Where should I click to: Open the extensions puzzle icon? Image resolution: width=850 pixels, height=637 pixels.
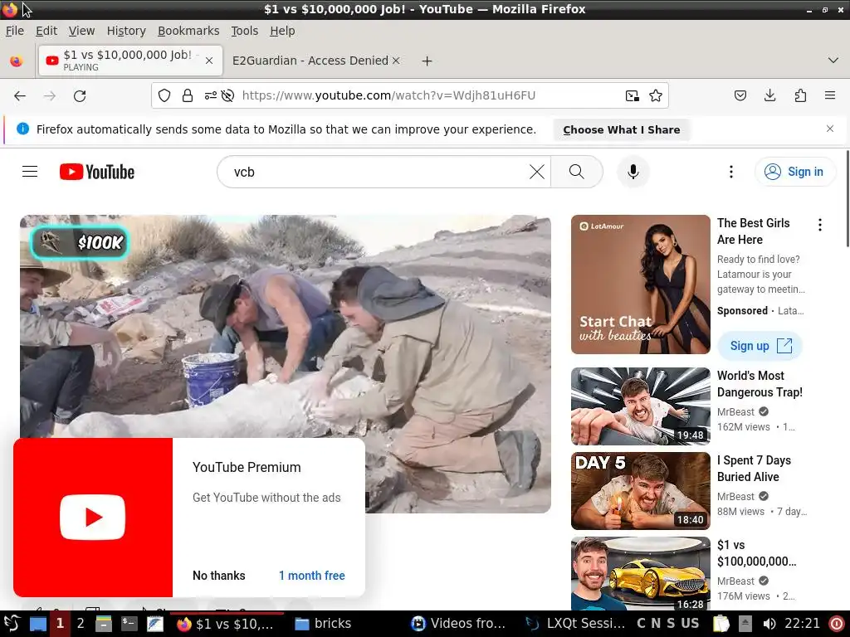800,96
